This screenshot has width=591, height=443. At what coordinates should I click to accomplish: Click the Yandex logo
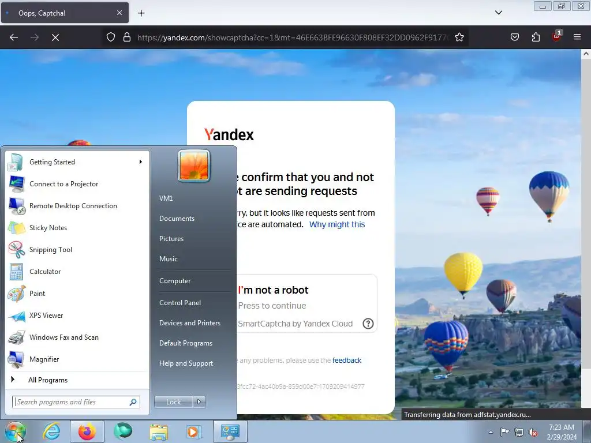coord(229,134)
